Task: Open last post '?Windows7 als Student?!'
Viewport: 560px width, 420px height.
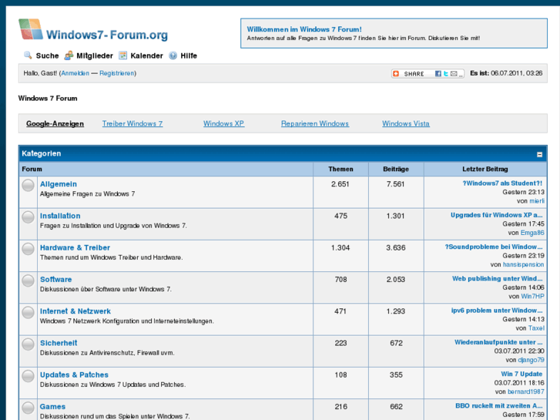Action: pyautogui.click(x=502, y=183)
